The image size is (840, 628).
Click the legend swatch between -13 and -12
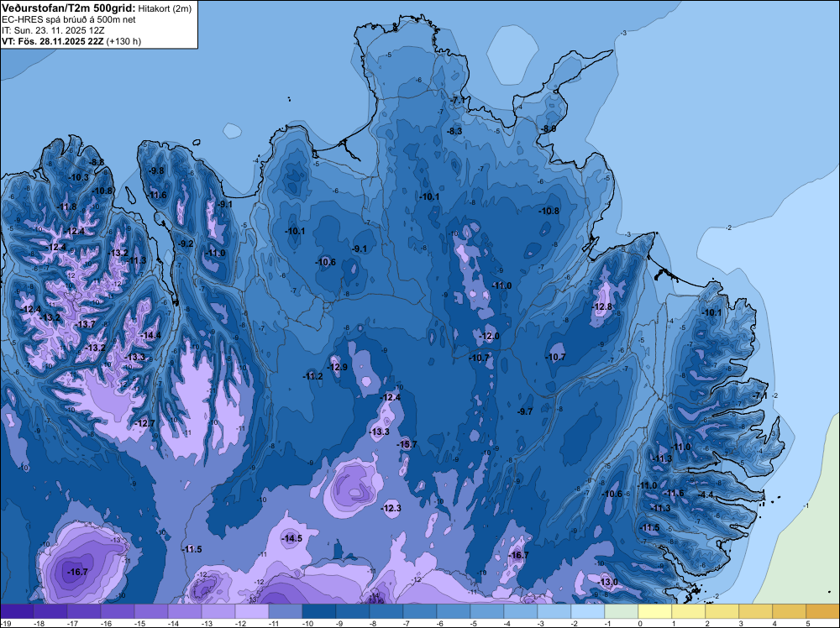coord(218,611)
